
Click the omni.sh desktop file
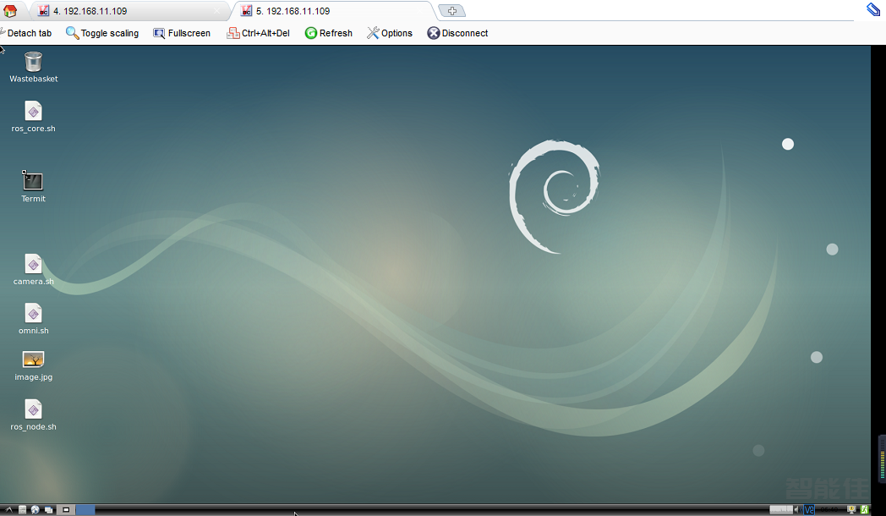point(33,314)
